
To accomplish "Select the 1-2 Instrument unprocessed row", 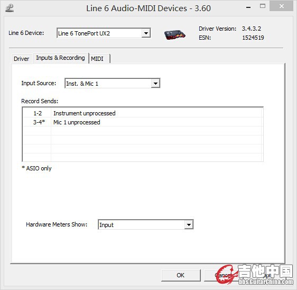I will (x=143, y=113).
